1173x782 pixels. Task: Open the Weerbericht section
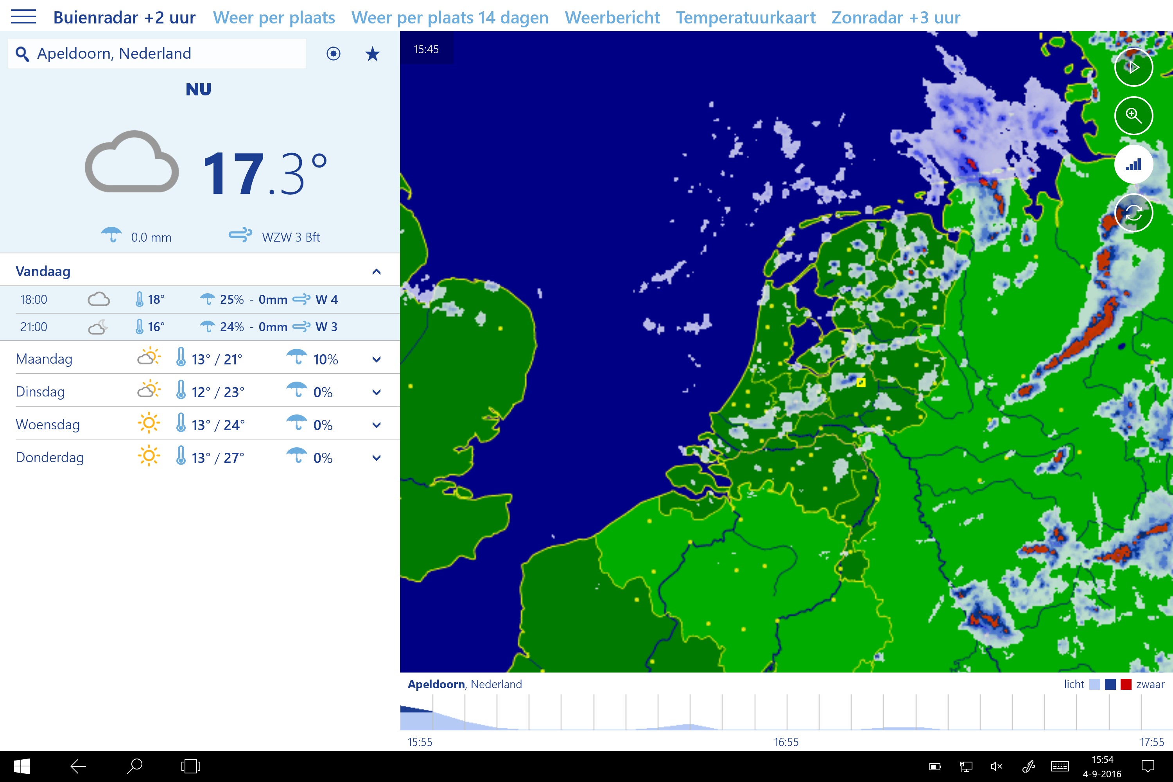click(612, 17)
